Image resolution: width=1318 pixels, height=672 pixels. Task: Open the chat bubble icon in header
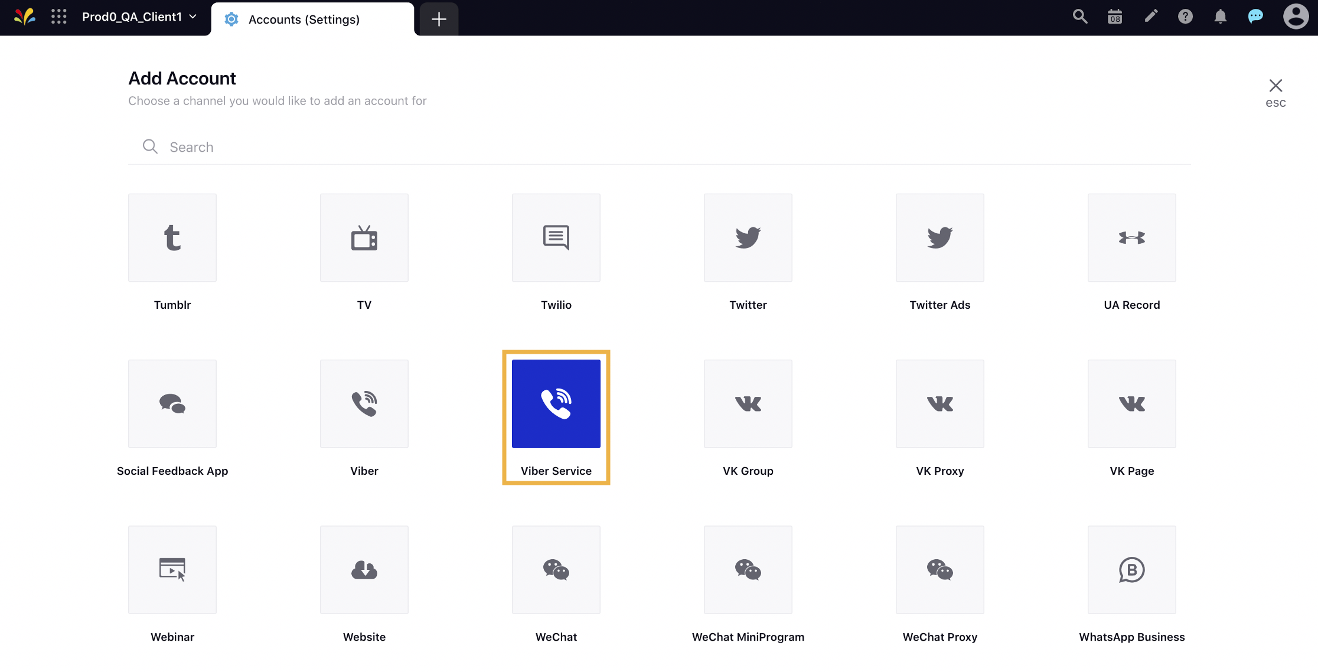click(1255, 17)
